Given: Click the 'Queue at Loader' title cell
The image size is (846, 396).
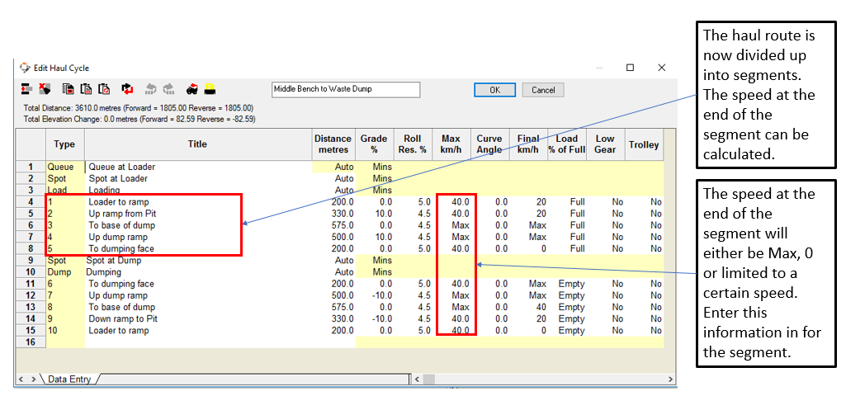Looking at the screenshot, I should pos(198,167).
